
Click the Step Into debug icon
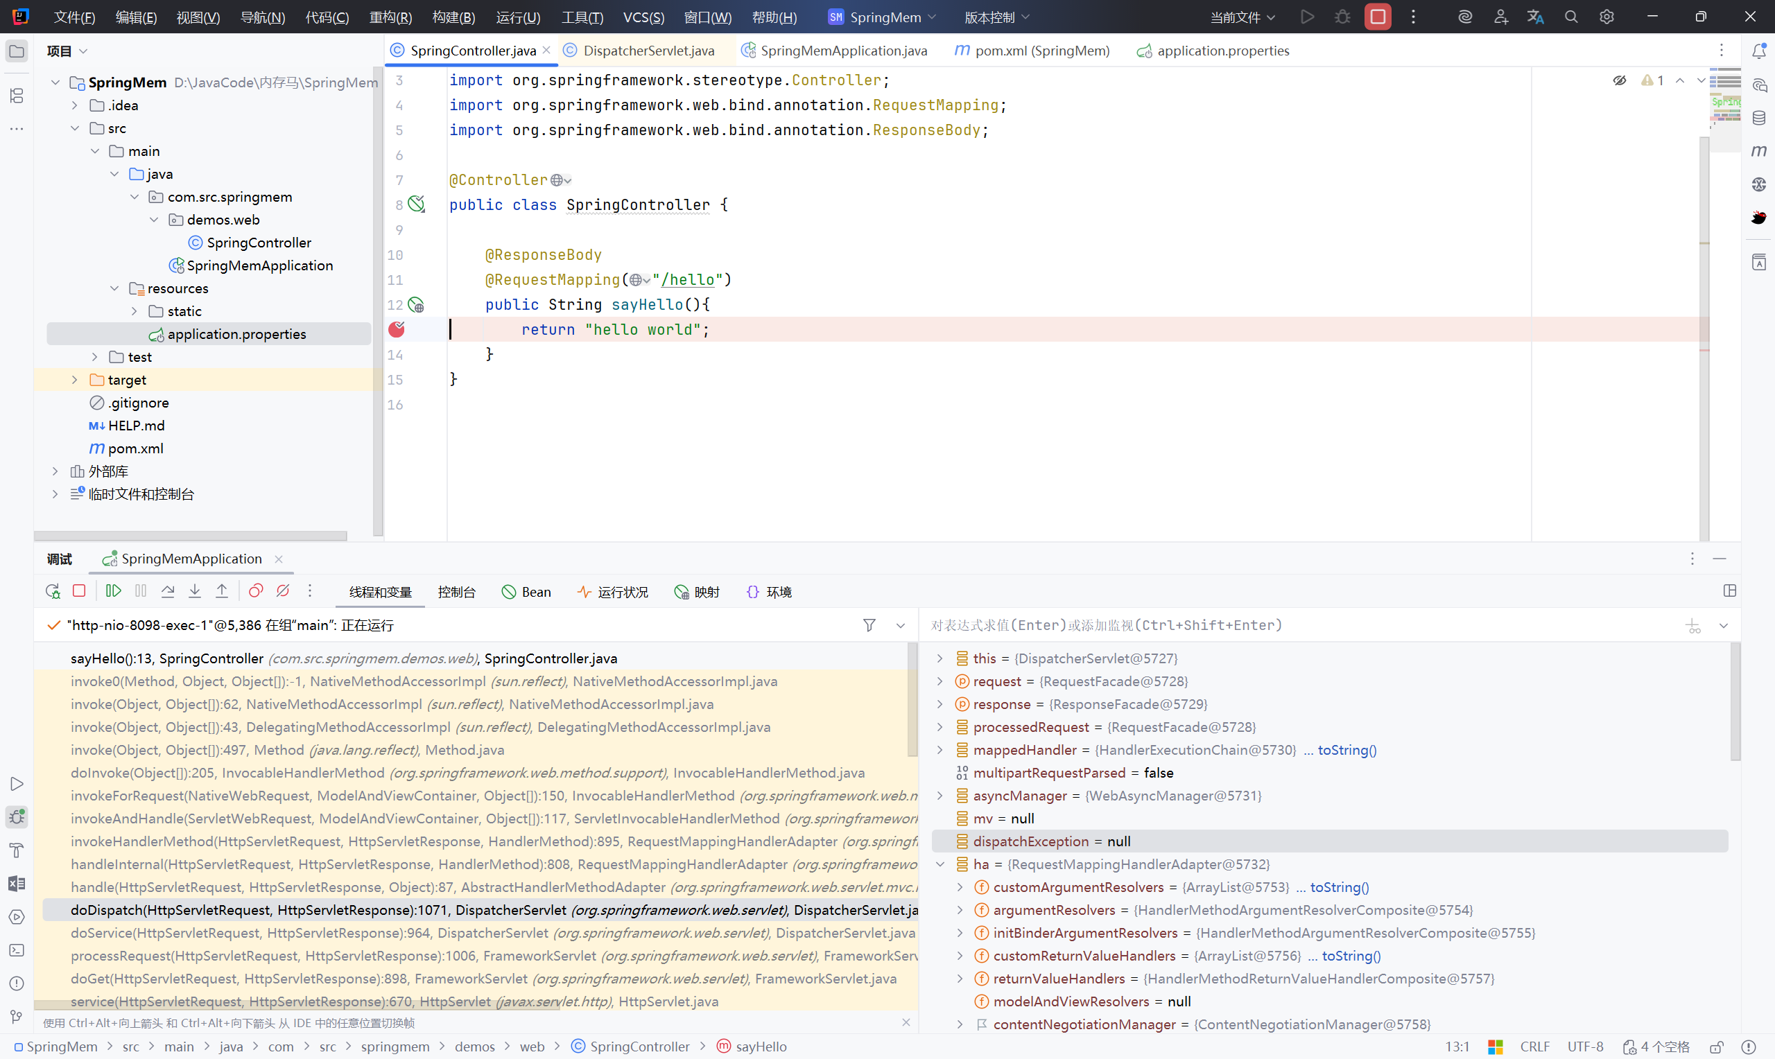point(195,591)
